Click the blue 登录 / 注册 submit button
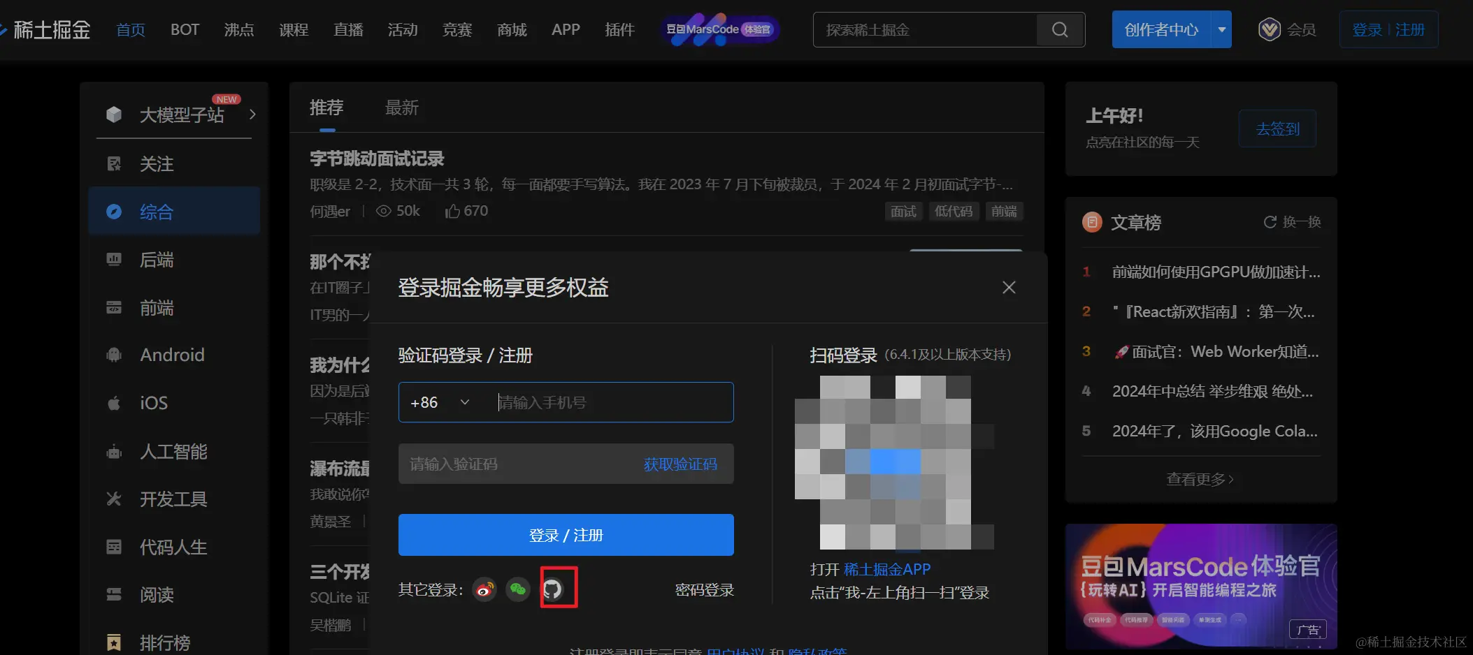 click(566, 535)
